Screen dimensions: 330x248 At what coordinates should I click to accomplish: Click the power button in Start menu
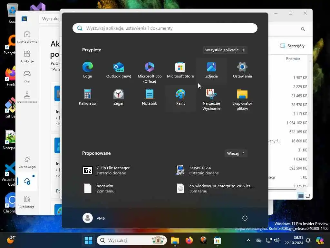click(245, 218)
